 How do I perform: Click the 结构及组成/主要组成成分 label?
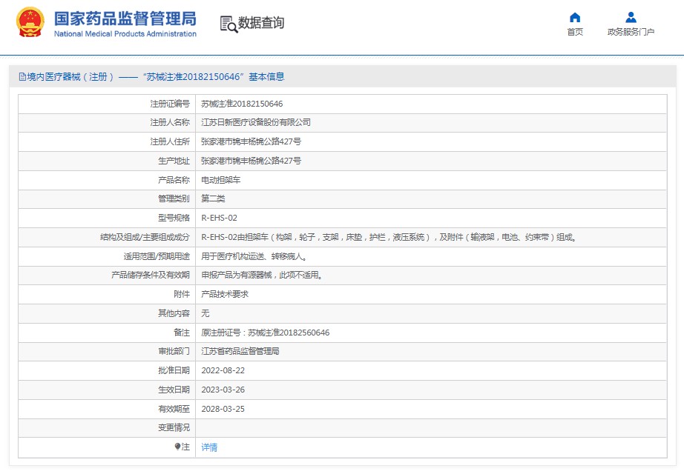tap(145, 237)
